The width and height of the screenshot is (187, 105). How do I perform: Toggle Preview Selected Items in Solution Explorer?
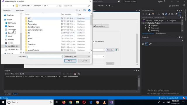pos(179,14)
